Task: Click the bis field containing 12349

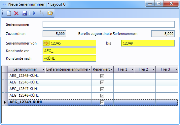Action: (x=148, y=43)
